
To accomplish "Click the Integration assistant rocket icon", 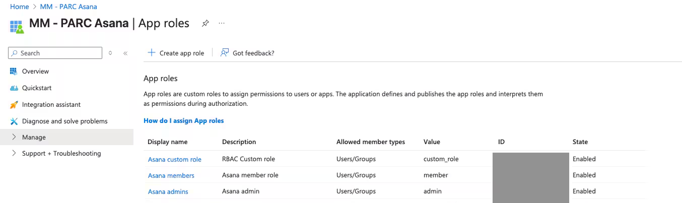I will coord(14,105).
